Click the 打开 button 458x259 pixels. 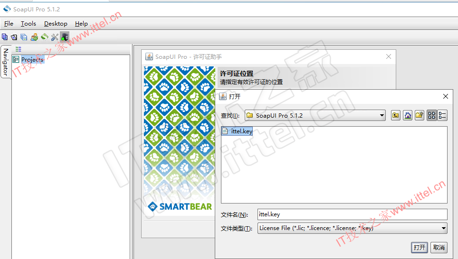point(420,247)
